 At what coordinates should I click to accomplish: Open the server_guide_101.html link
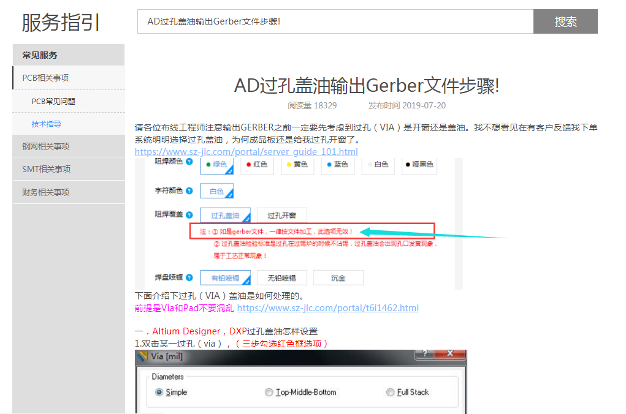click(x=246, y=152)
